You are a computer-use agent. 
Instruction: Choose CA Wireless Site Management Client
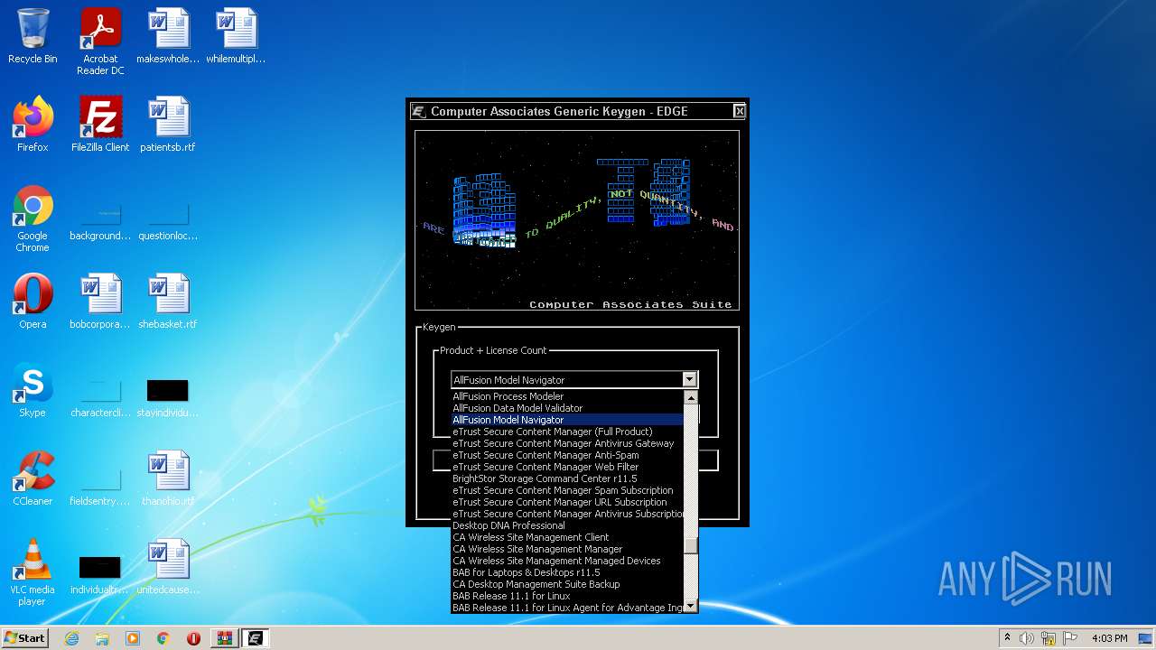pyautogui.click(x=568, y=537)
